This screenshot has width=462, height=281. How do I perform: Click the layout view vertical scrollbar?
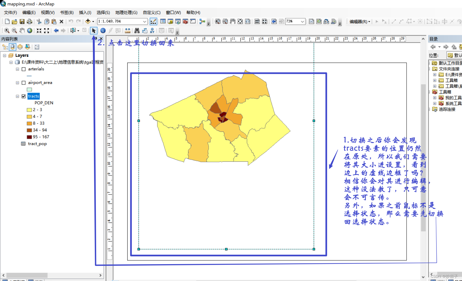[423, 158]
